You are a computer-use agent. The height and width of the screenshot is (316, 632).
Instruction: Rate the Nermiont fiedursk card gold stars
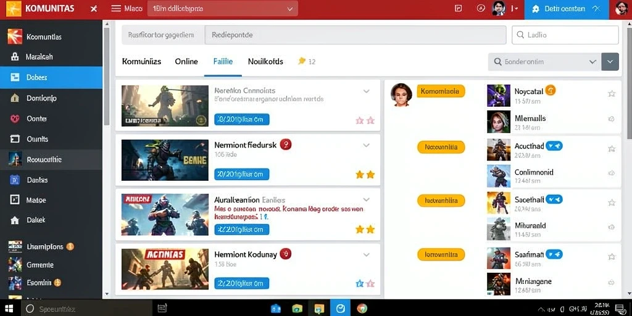(365, 175)
